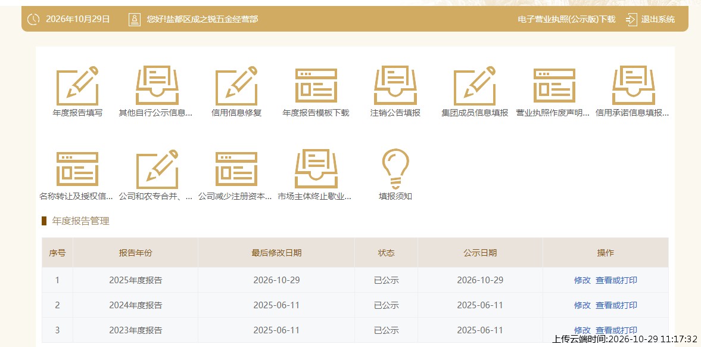Click the user profile icon in header
This screenshot has width=701, height=347.
point(134,19)
